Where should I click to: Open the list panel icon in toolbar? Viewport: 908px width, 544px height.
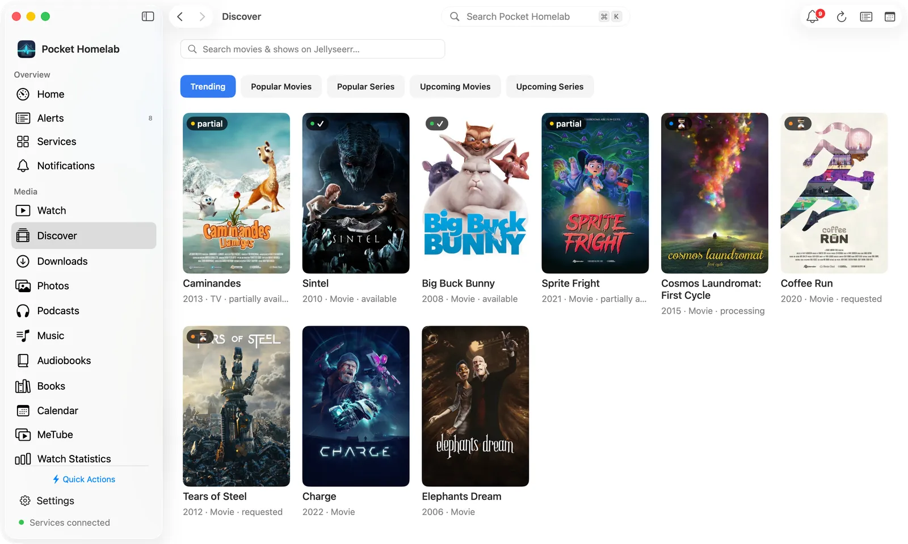coord(866,17)
